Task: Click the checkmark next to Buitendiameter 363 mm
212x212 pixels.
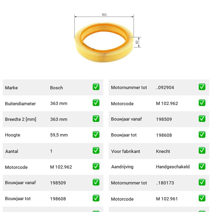Action: click(x=96, y=103)
